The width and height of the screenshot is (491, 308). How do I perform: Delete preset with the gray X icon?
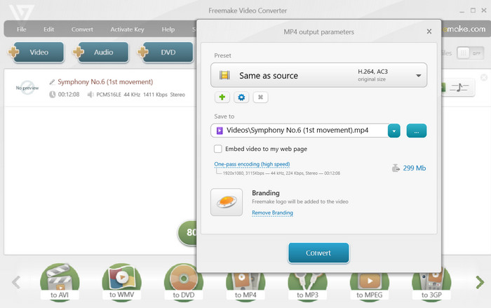tap(260, 97)
